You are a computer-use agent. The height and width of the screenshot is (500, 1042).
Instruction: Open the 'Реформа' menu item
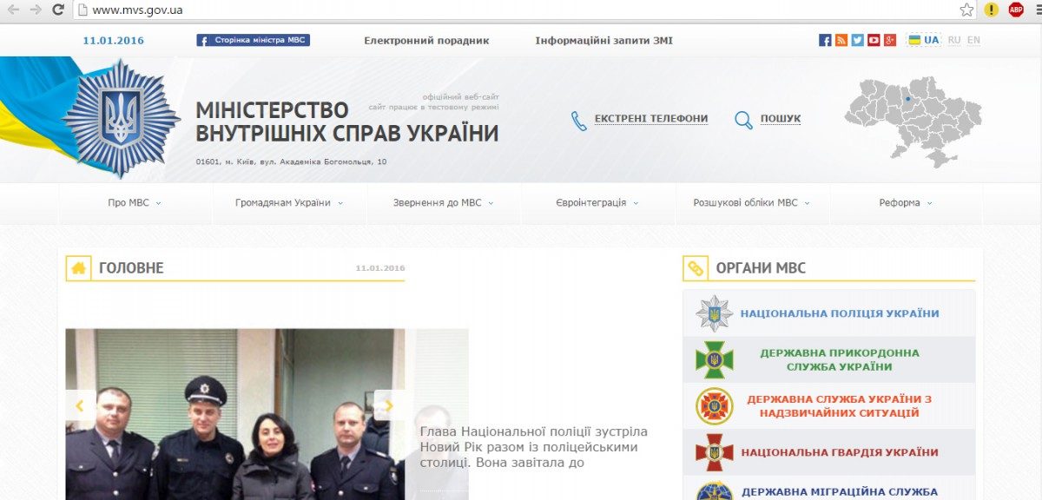coord(906,203)
